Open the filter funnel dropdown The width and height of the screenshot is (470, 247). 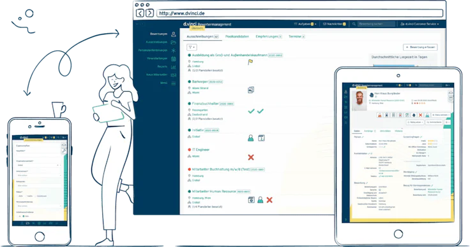tap(192, 47)
